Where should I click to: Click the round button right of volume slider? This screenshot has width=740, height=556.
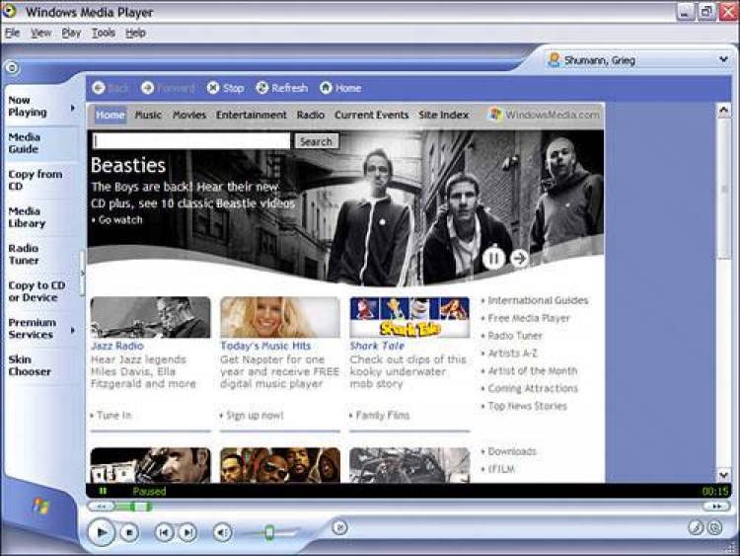point(339,527)
